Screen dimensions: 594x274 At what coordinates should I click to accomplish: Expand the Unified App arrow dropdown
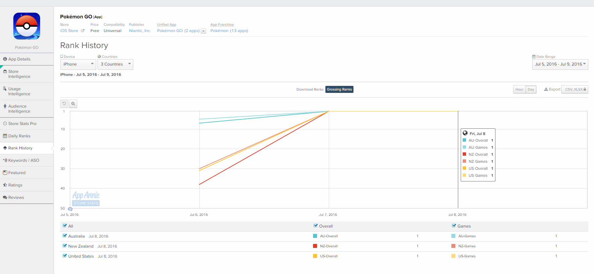click(x=203, y=31)
